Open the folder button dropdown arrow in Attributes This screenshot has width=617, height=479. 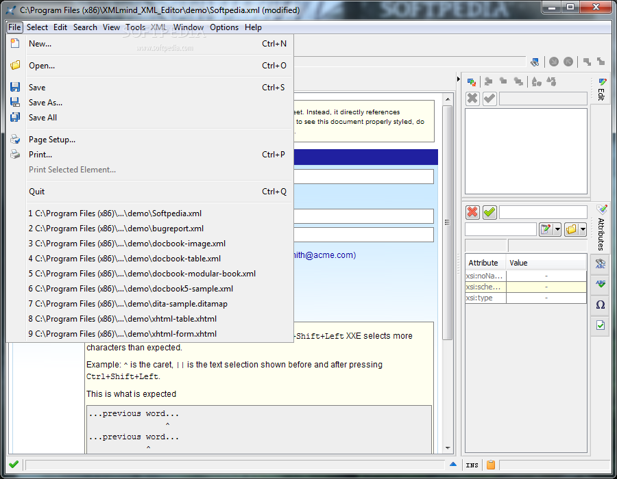[x=583, y=229]
